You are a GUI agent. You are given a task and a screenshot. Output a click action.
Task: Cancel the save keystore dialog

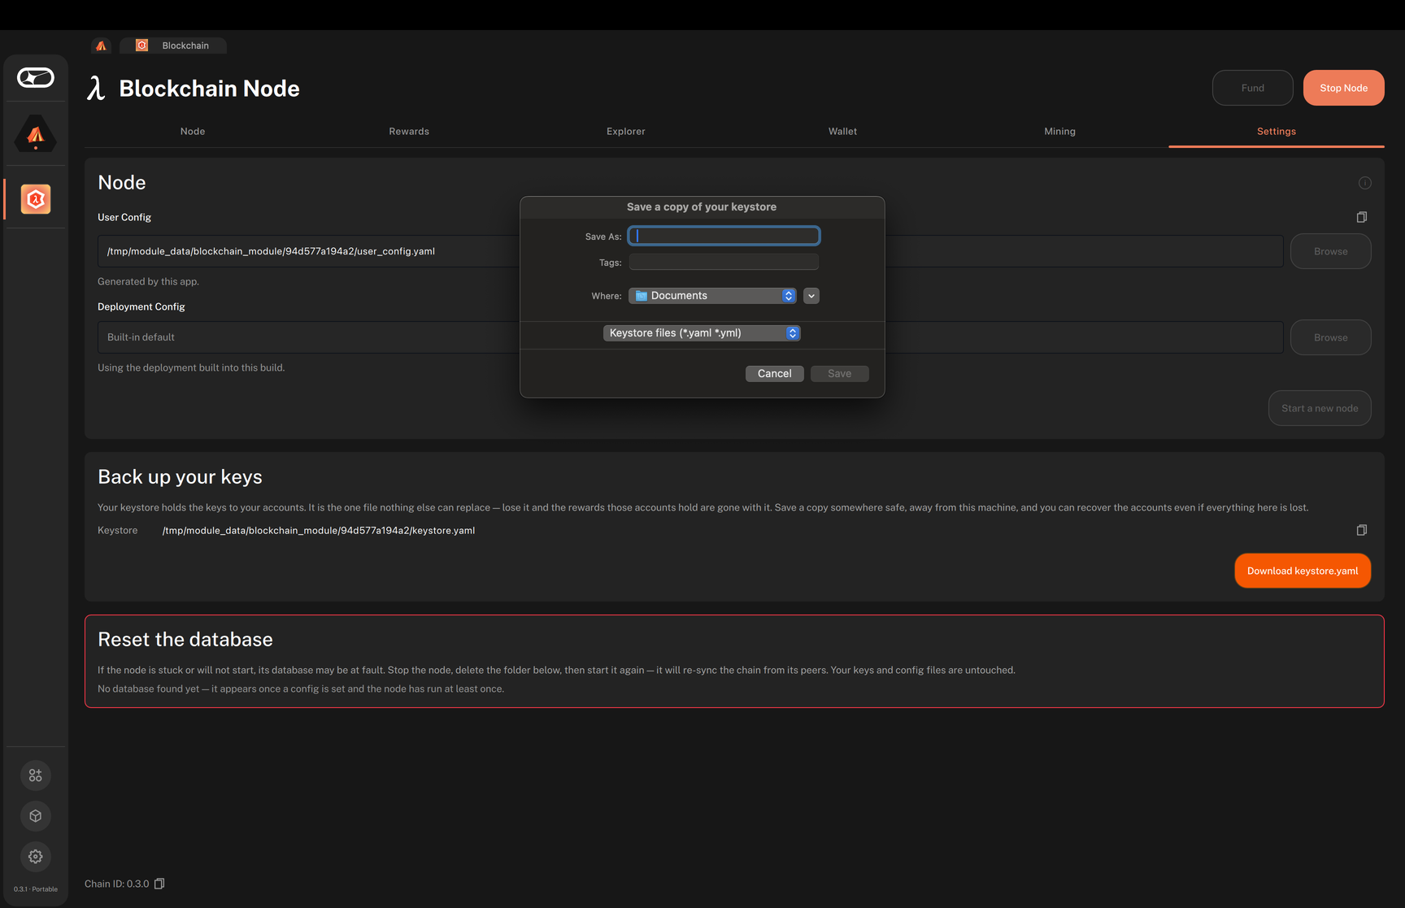(x=775, y=373)
